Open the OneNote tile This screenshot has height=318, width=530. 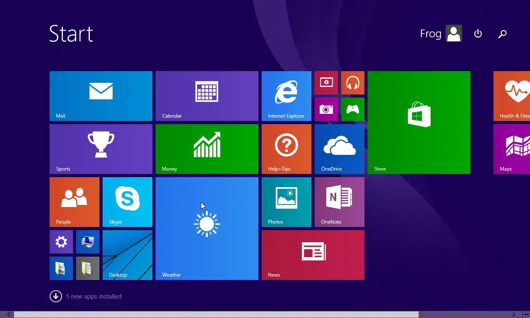pyautogui.click(x=340, y=202)
